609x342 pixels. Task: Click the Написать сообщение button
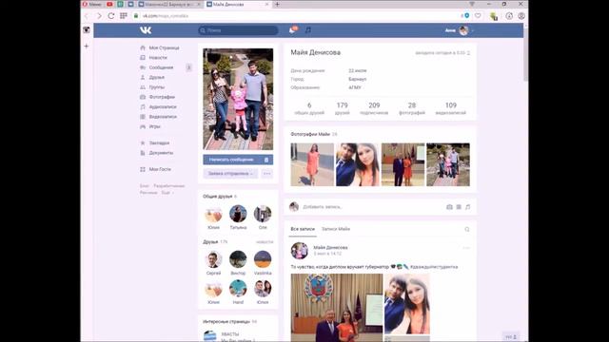click(x=238, y=160)
